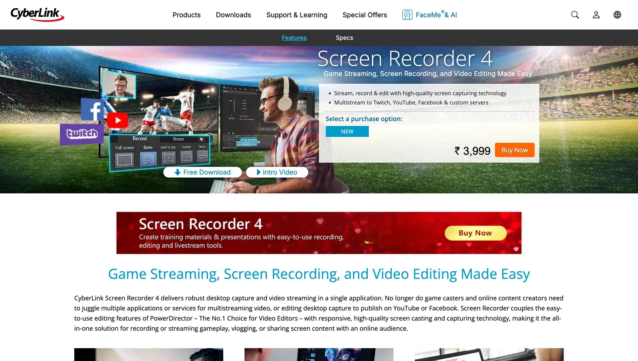Viewport: 638px width, 361px height.
Task: Click the Twitch logo in hero image
Action: click(x=82, y=134)
